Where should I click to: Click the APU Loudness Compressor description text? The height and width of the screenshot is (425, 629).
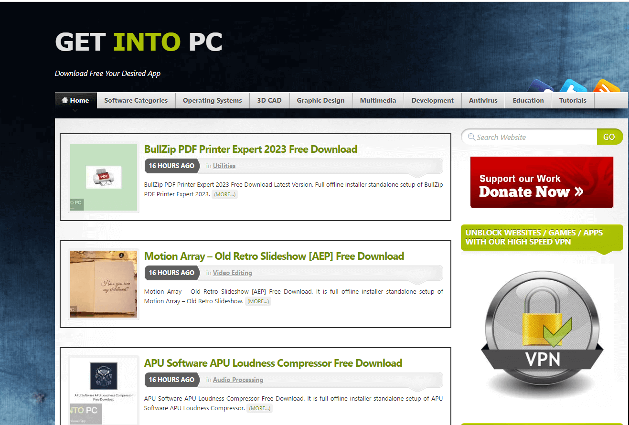pyautogui.click(x=294, y=404)
